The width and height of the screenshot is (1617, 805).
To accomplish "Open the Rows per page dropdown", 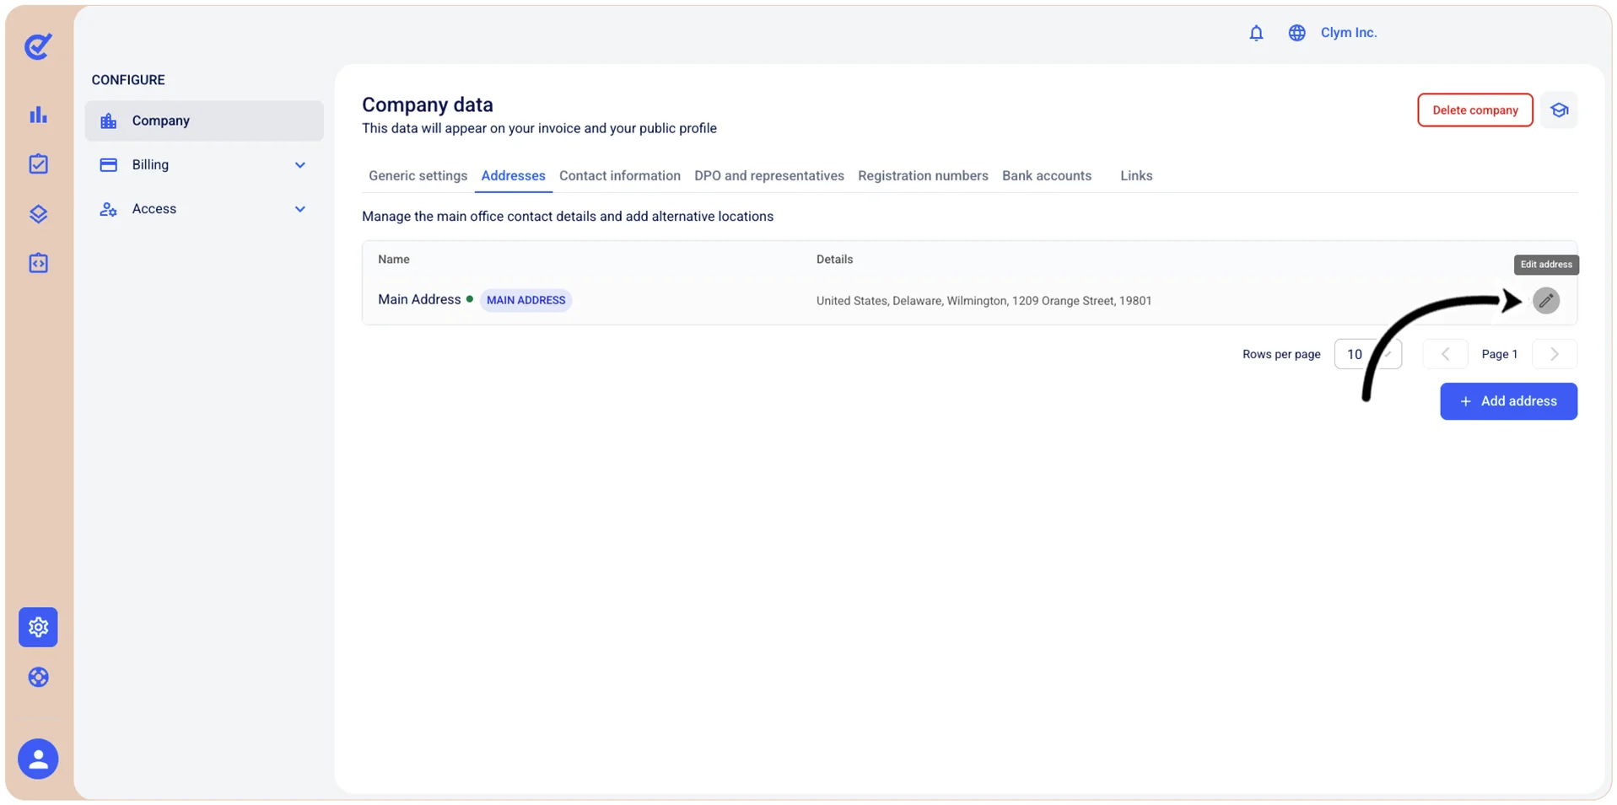I will (1367, 354).
